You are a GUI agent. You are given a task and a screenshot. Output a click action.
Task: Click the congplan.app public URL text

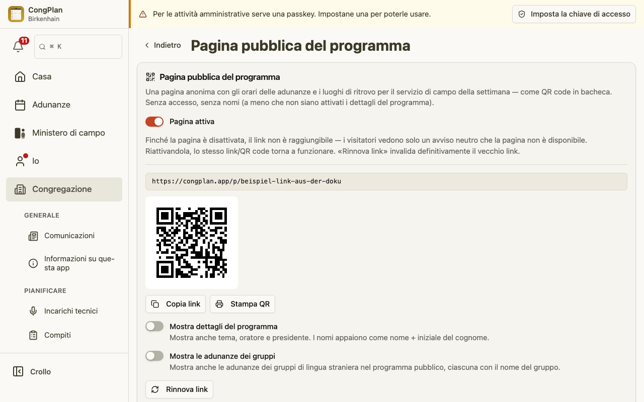247,181
